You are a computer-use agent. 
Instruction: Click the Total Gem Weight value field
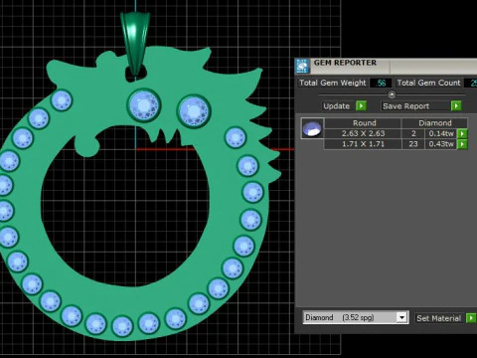coord(381,83)
